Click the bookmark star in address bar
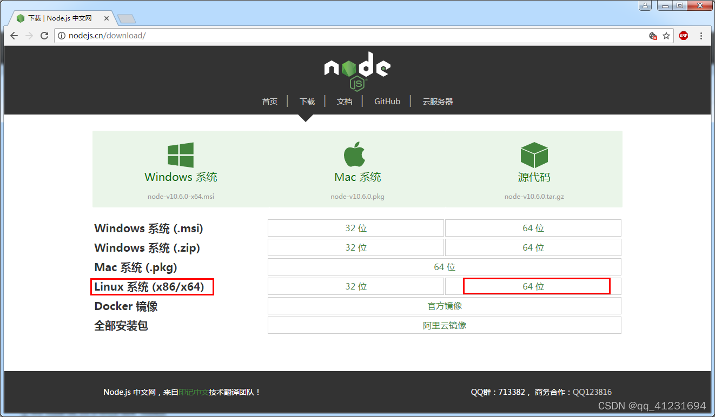The width and height of the screenshot is (715, 417). pyautogui.click(x=666, y=36)
